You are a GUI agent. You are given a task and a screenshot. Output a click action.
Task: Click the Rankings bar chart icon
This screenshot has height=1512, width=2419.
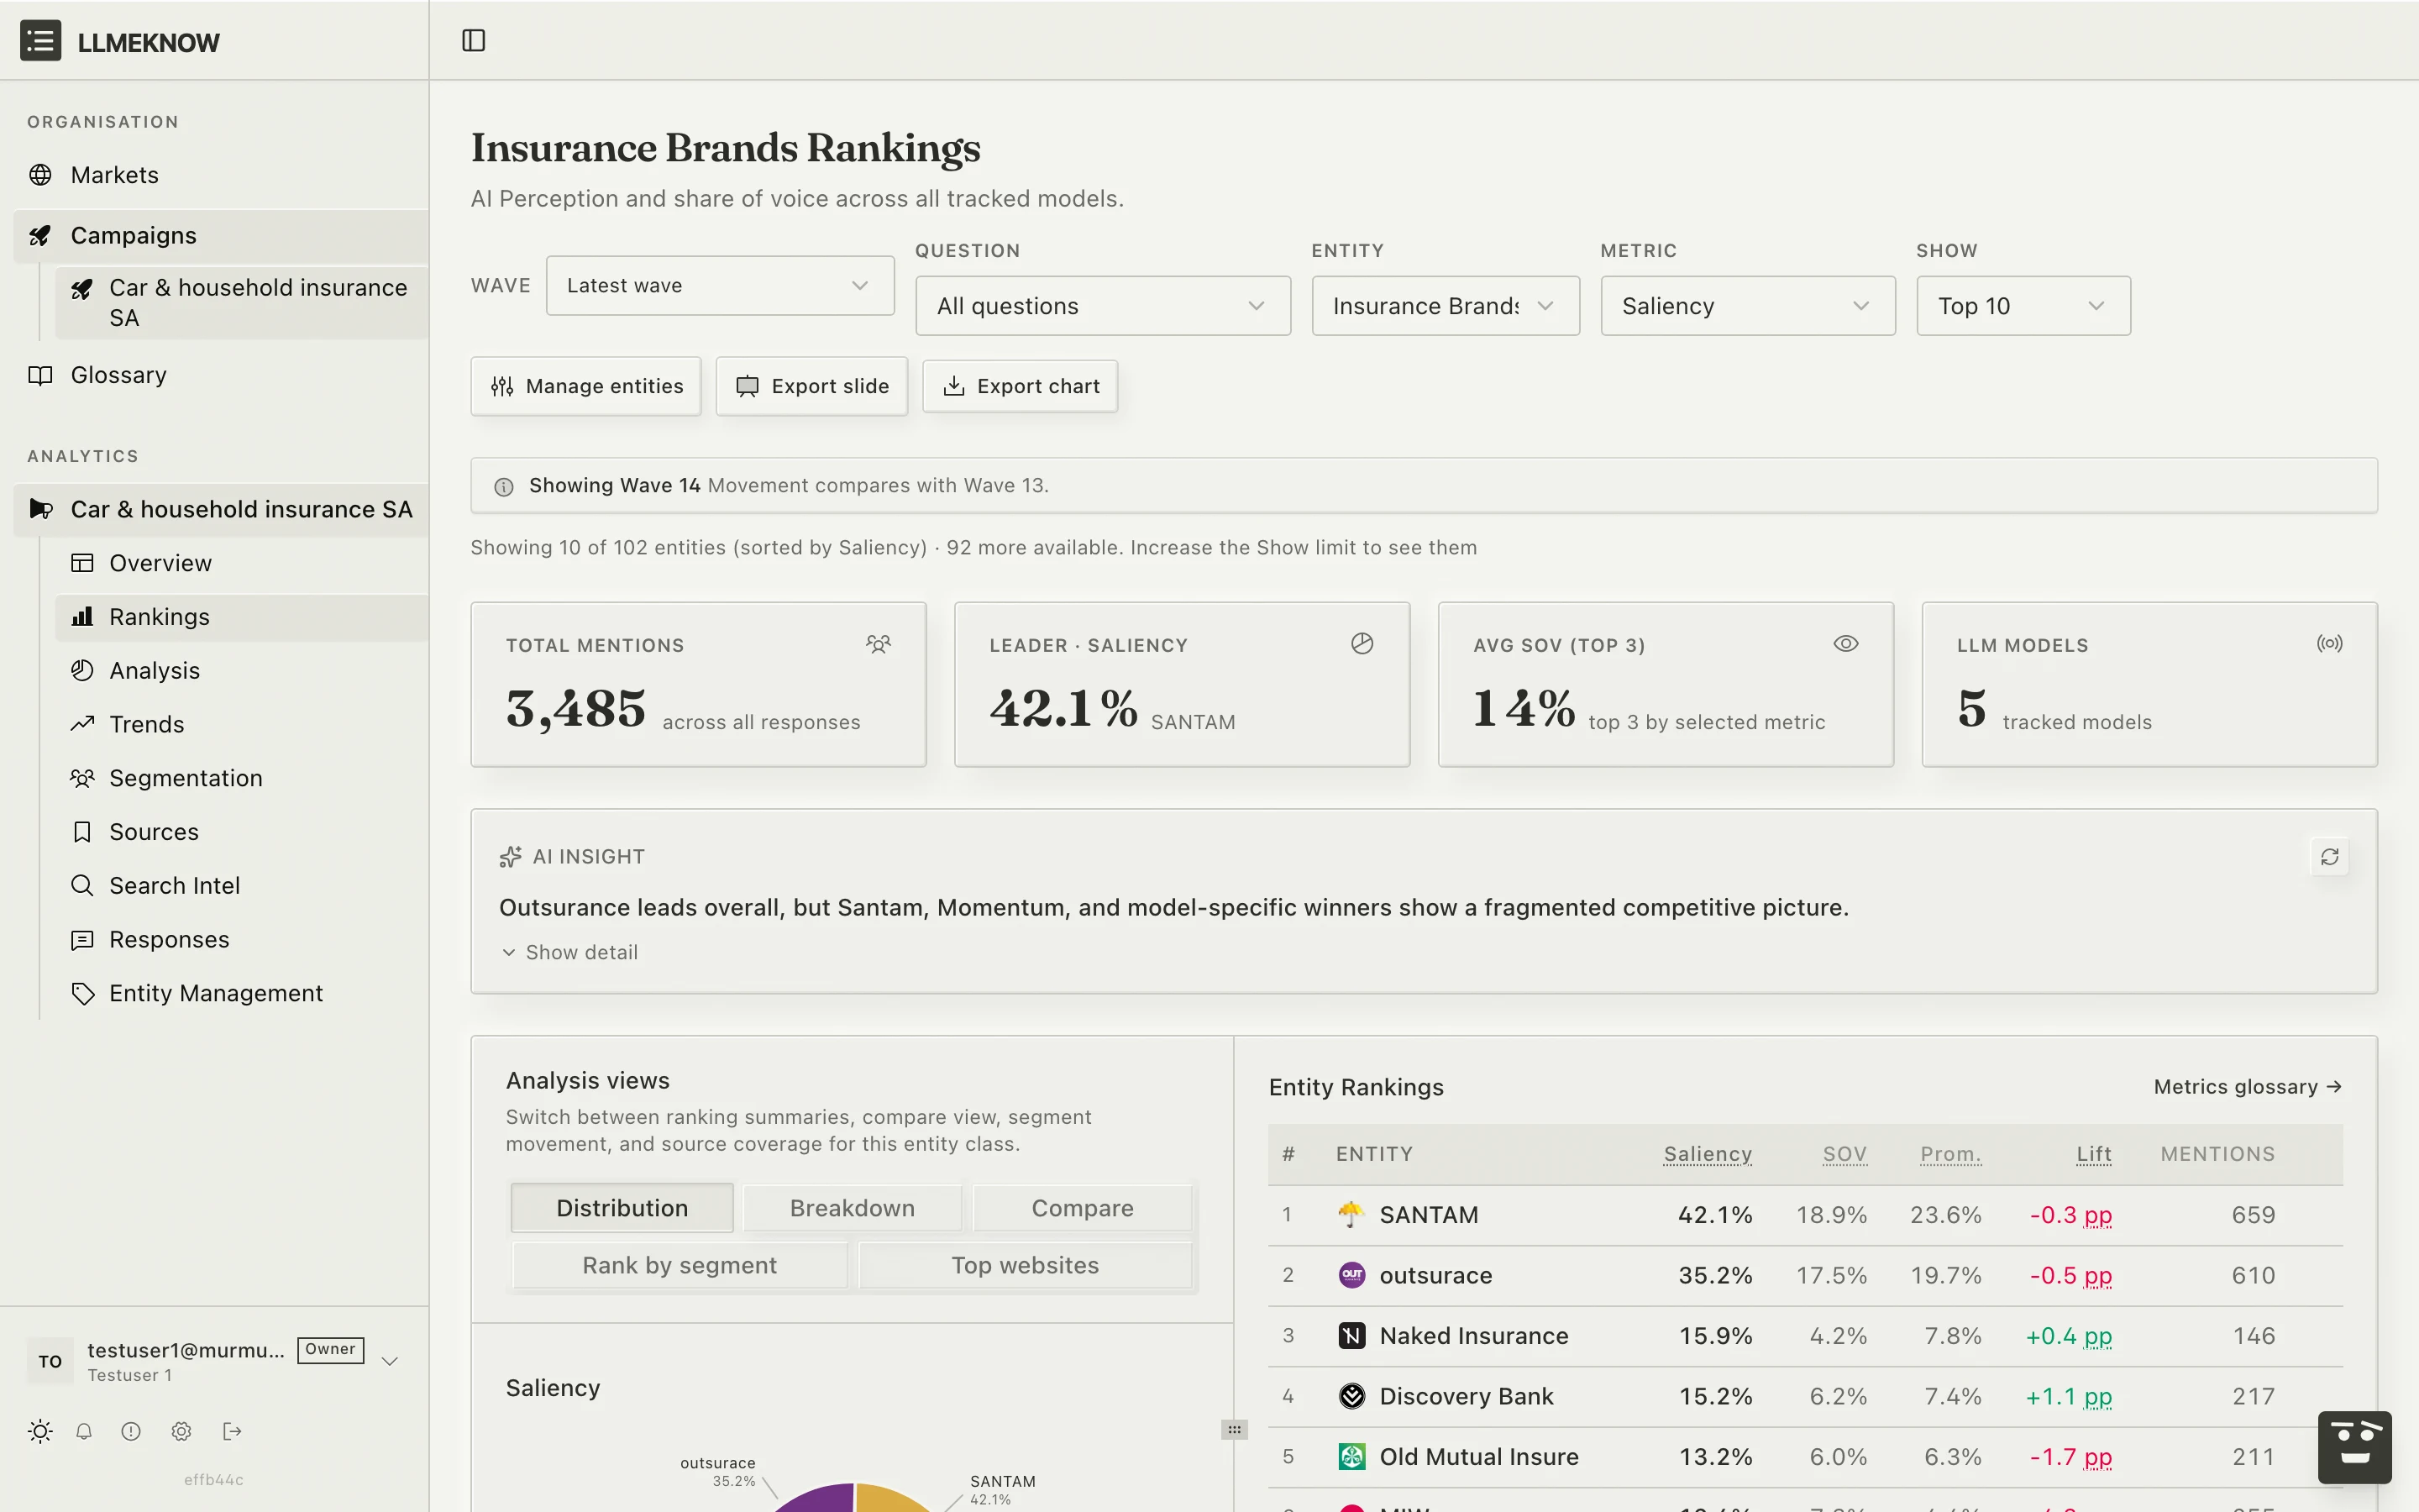tap(82, 617)
